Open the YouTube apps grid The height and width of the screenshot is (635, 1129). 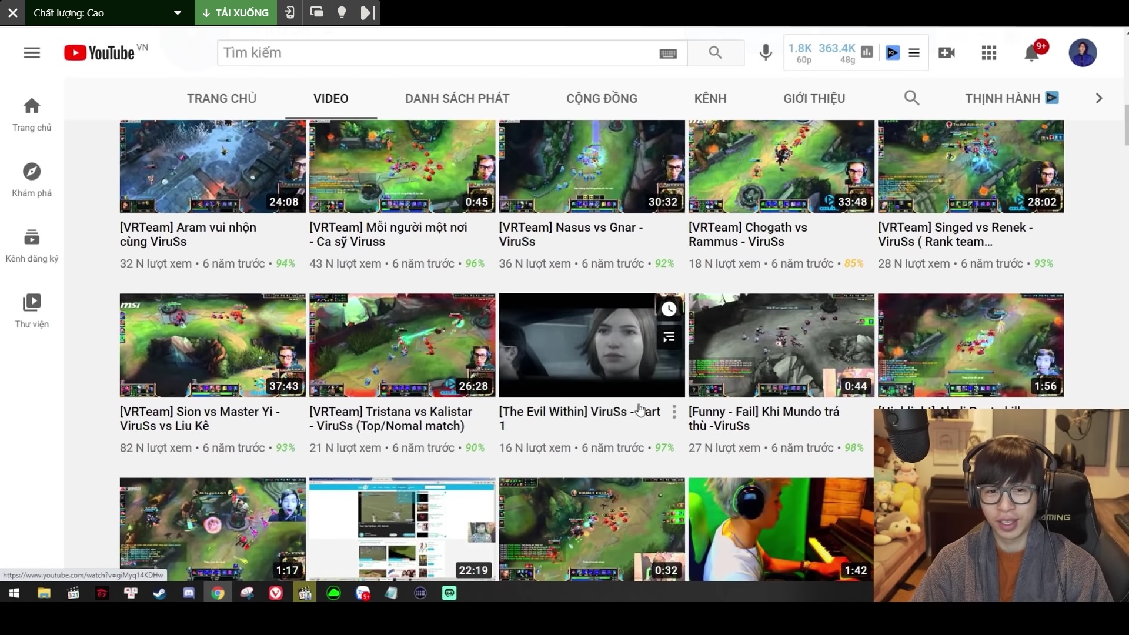coord(988,52)
